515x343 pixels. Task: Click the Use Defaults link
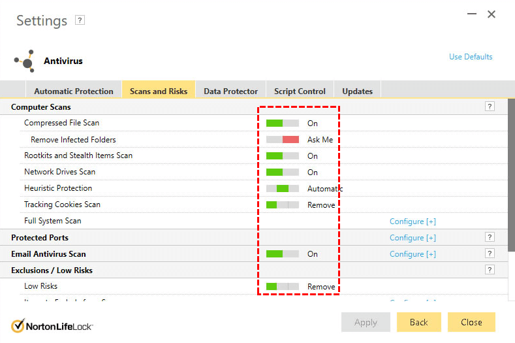coord(471,57)
